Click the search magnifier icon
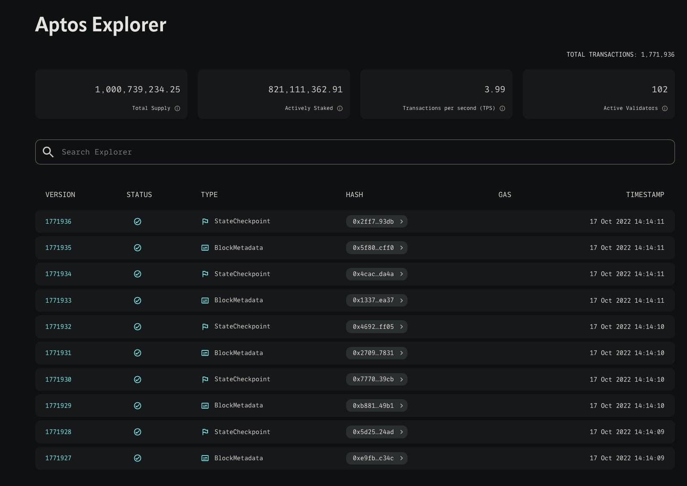This screenshot has height=486, width=687. pos(48,152)
